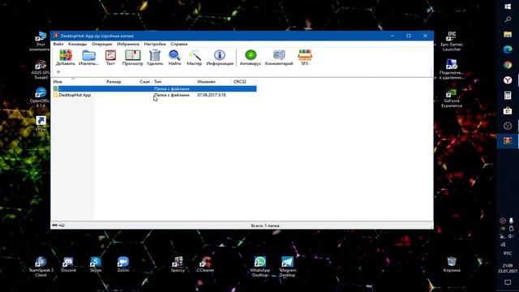Click the GeForce Experience desktop icon
Screen dimensions: 519x292
tap(452, 98)
